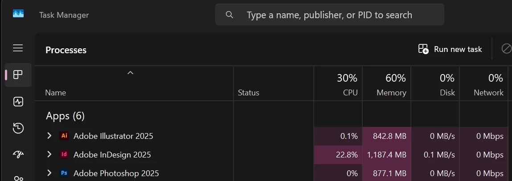
Task: Select the Adobe Photoshop 2025 process name
Action: tap(116, 173)
